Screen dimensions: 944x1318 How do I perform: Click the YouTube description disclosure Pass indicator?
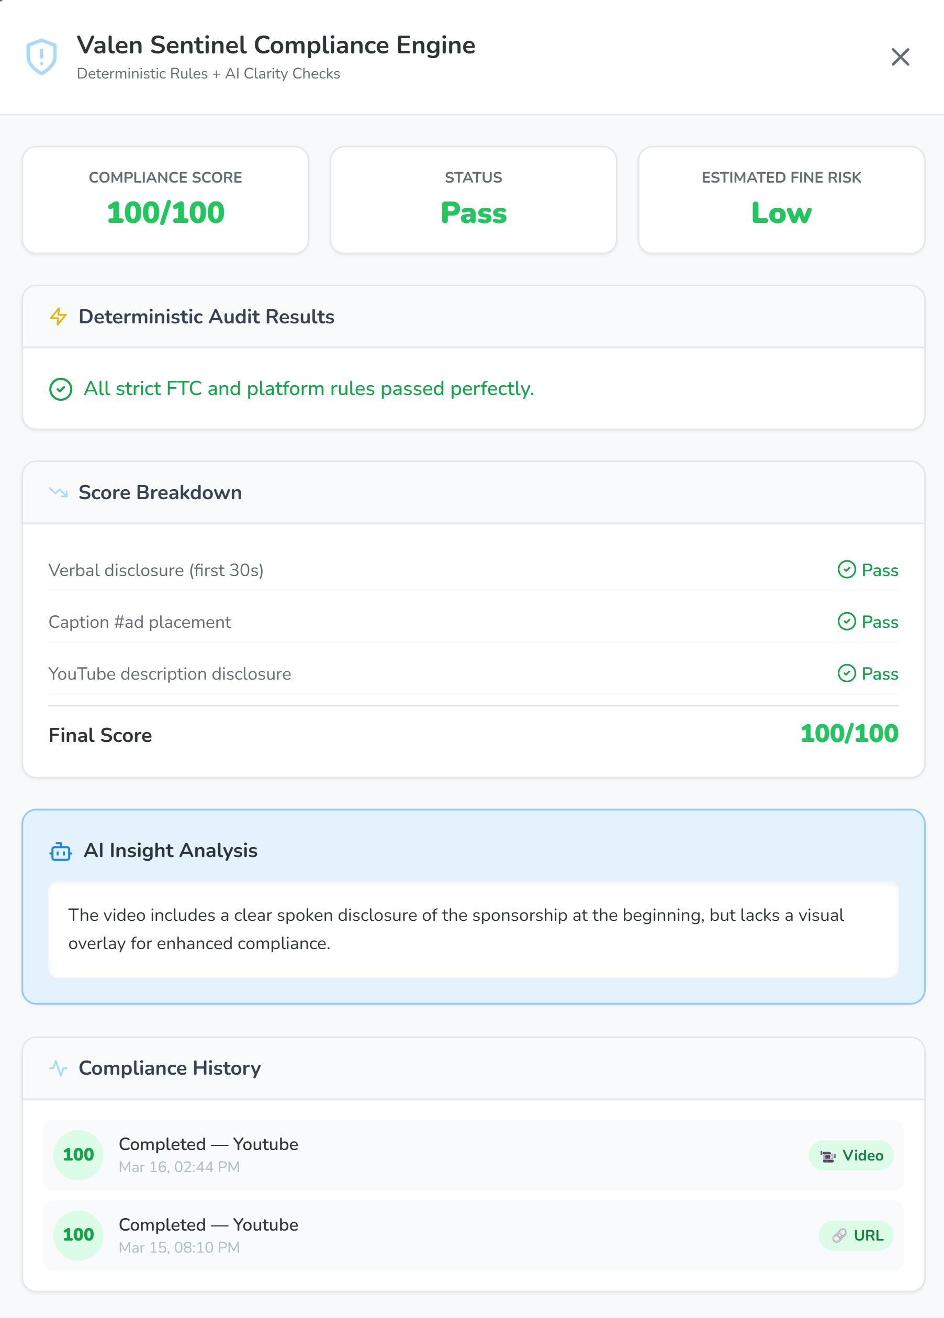868,673
